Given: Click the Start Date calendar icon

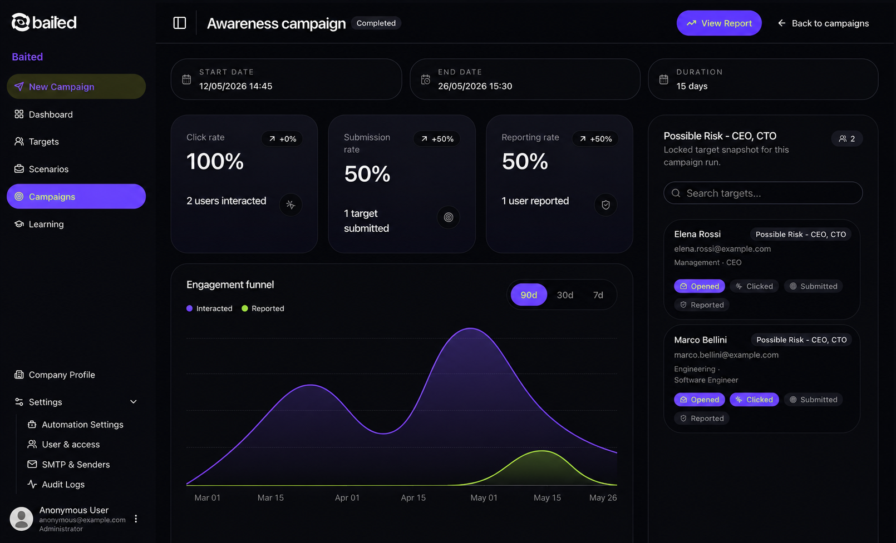Looking at the screenshot, I should pyautogui.click(x=186, y=79).
